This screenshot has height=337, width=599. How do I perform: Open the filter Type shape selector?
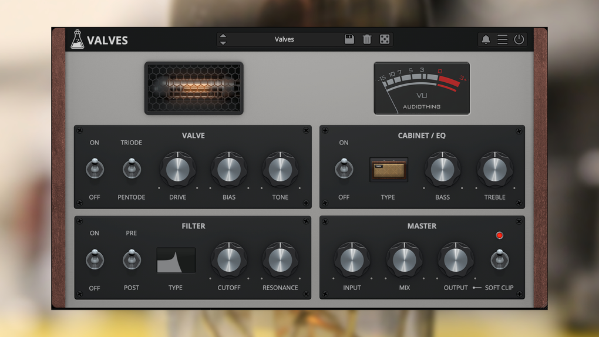(176, 260)
